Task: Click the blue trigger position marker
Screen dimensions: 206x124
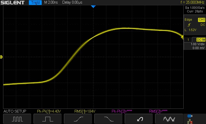Action: 93,7
